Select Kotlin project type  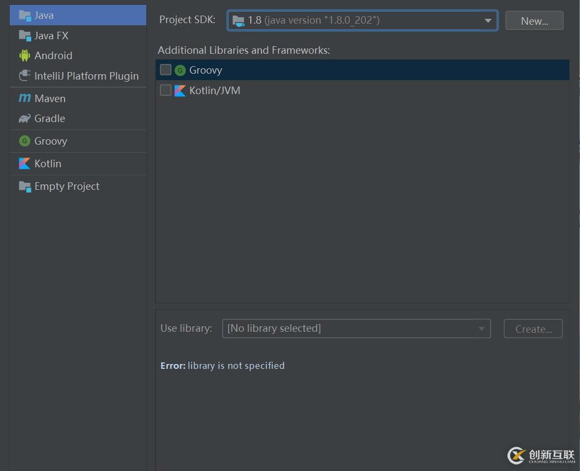pyautogui.click(x=78, y=163)
